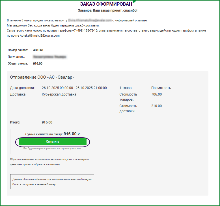Image resolution: width=220 pixels, height=206 pixels.
Task: Click the Apteka06.msk.IZ@evalar.com email address
Action: point(40,36)
